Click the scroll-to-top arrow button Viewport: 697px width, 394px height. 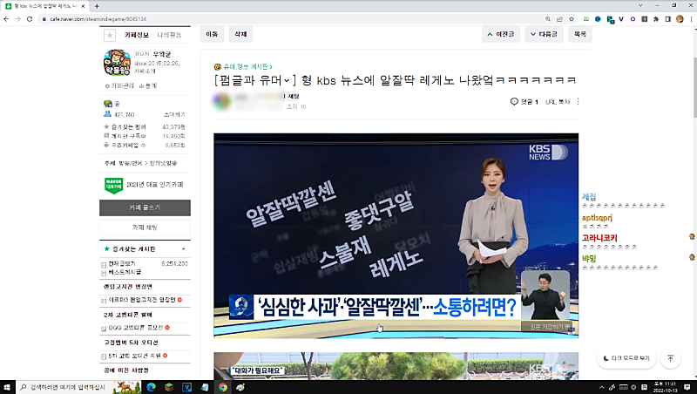(671, 358)
